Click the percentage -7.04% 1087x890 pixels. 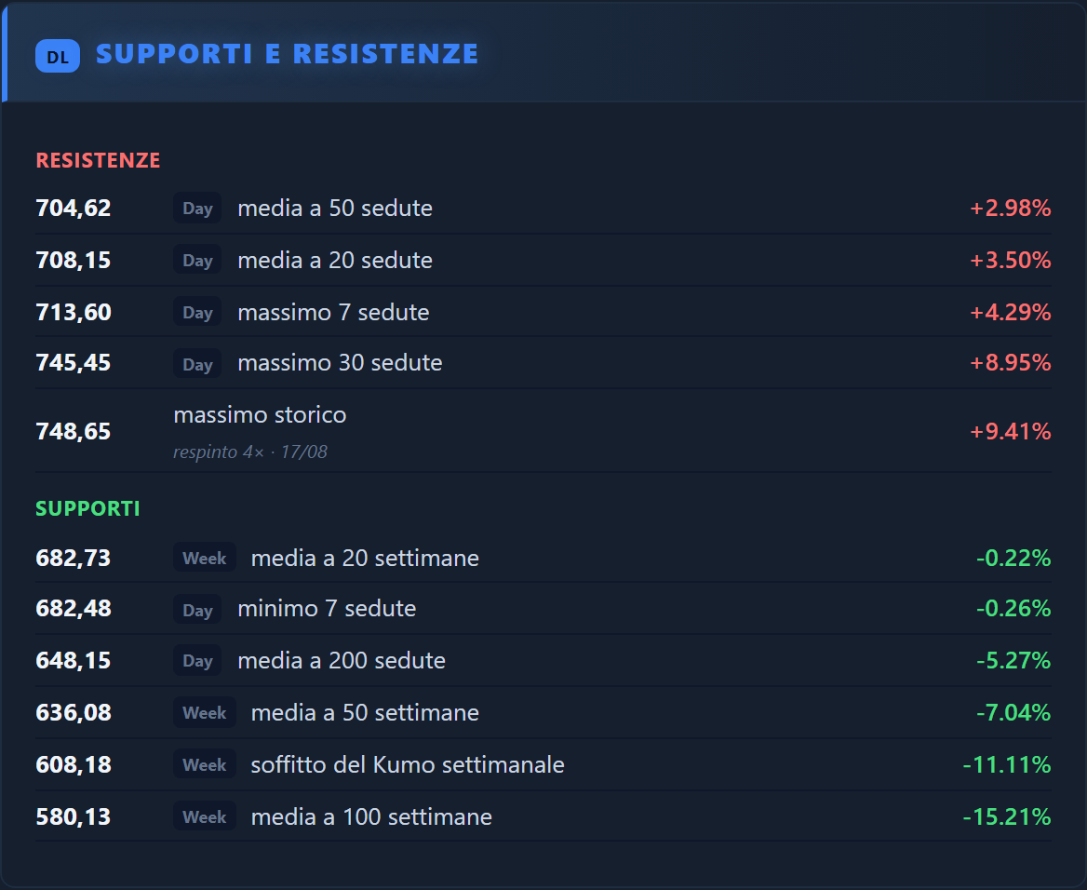[x=1013, y=712]
